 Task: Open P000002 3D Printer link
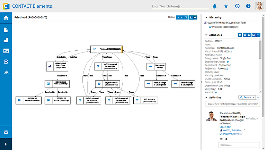tap(233, 134)
